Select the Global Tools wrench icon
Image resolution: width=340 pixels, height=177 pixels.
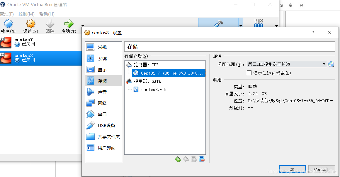(x=259, y=23)
